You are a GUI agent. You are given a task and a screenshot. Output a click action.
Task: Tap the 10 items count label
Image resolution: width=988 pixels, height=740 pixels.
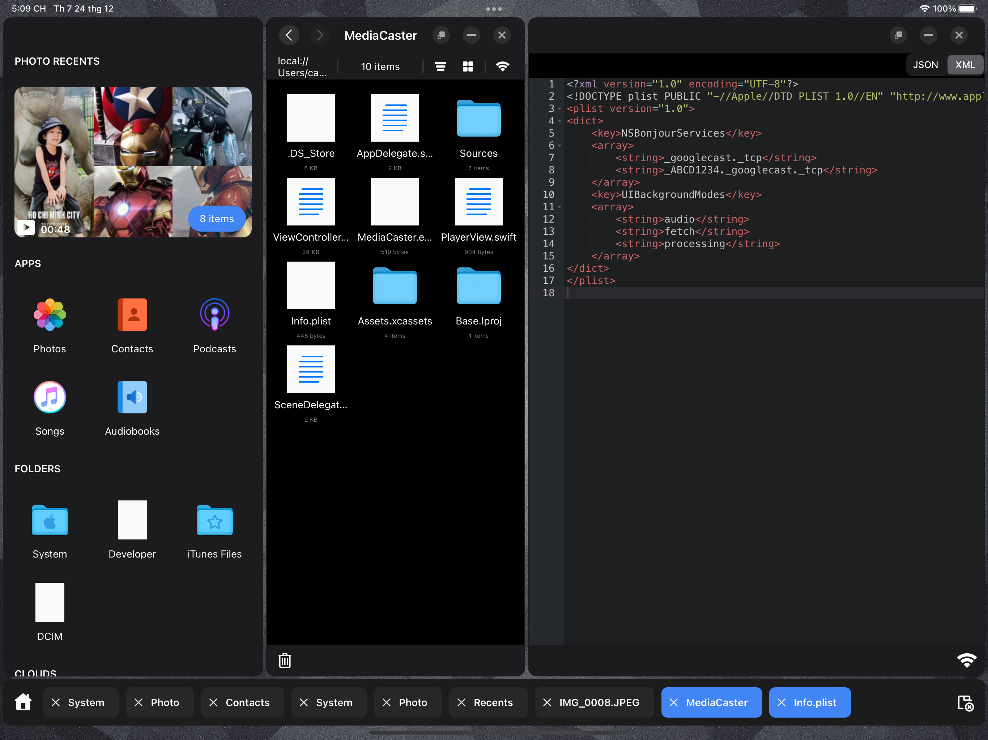[380, 66]
